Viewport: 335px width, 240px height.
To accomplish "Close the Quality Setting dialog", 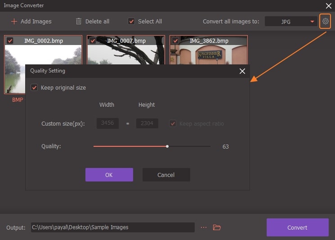I will click(x=242, y=71).
